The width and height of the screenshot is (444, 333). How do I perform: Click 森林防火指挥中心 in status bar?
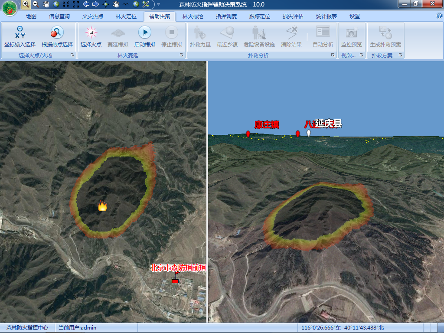27,328
